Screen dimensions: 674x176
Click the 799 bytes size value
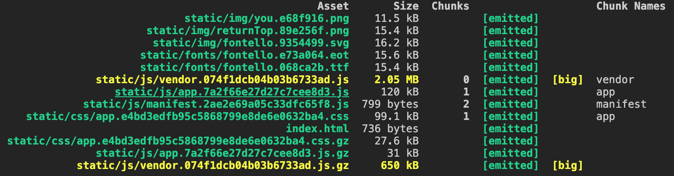pyautogui.click(x=390, y=104)
